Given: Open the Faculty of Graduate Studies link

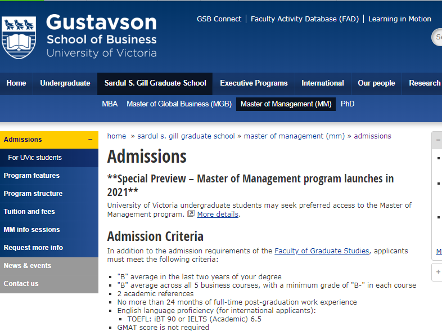Looking at the screenshot, I should (322, 251).
